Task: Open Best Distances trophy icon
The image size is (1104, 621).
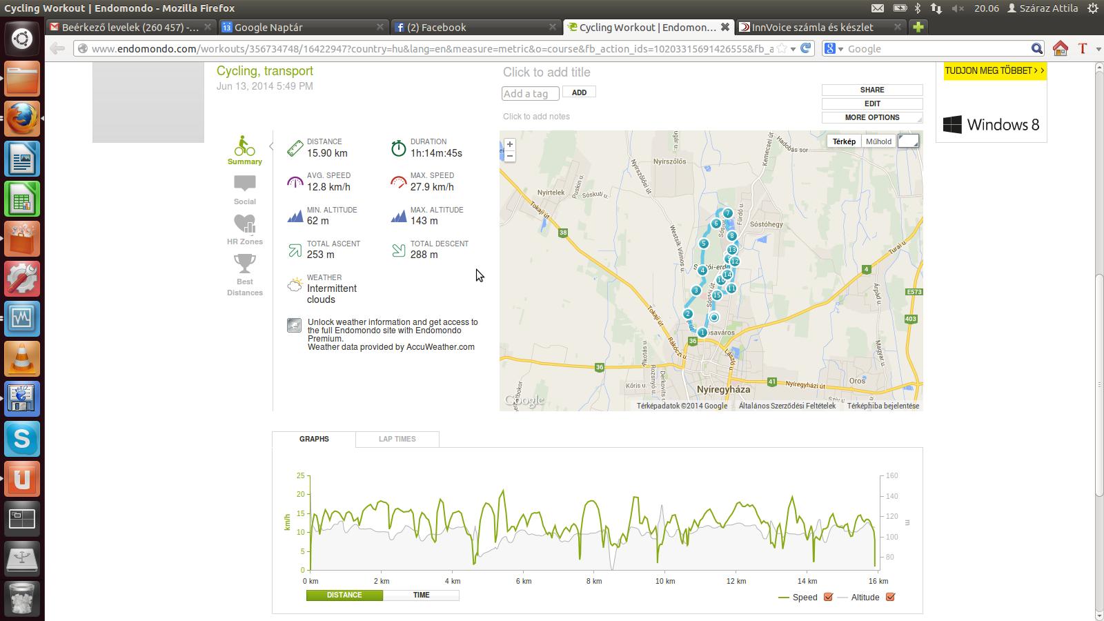Action: (x=244, y=275)
